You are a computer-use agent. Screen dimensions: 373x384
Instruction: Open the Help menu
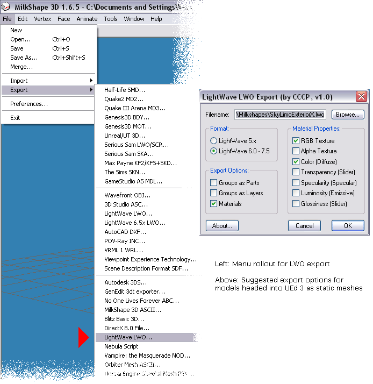tap(156, 19)
